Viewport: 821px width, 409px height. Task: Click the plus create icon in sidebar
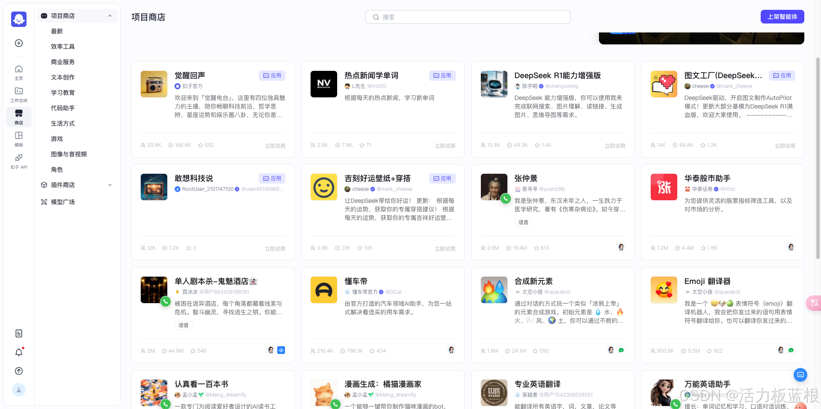(x=19, y=43)
